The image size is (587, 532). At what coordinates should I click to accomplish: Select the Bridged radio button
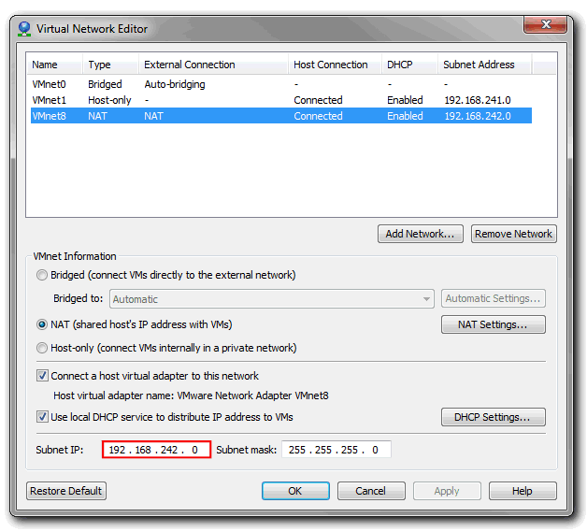(x=42, y=275)
